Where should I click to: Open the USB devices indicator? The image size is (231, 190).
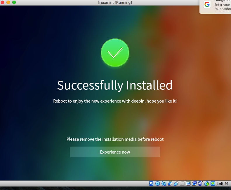(176, 184)
